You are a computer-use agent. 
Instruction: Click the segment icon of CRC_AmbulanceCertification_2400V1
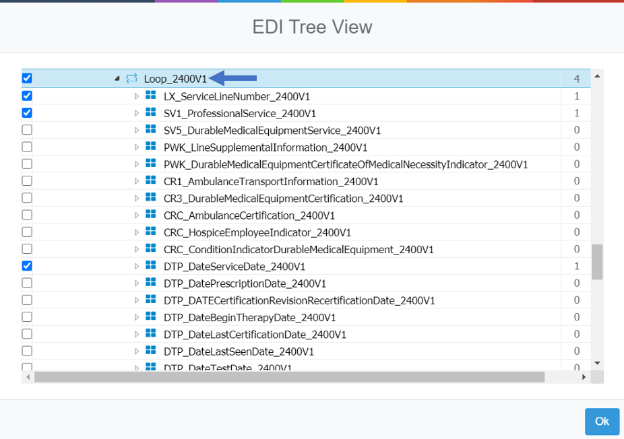tap(151, 215)
